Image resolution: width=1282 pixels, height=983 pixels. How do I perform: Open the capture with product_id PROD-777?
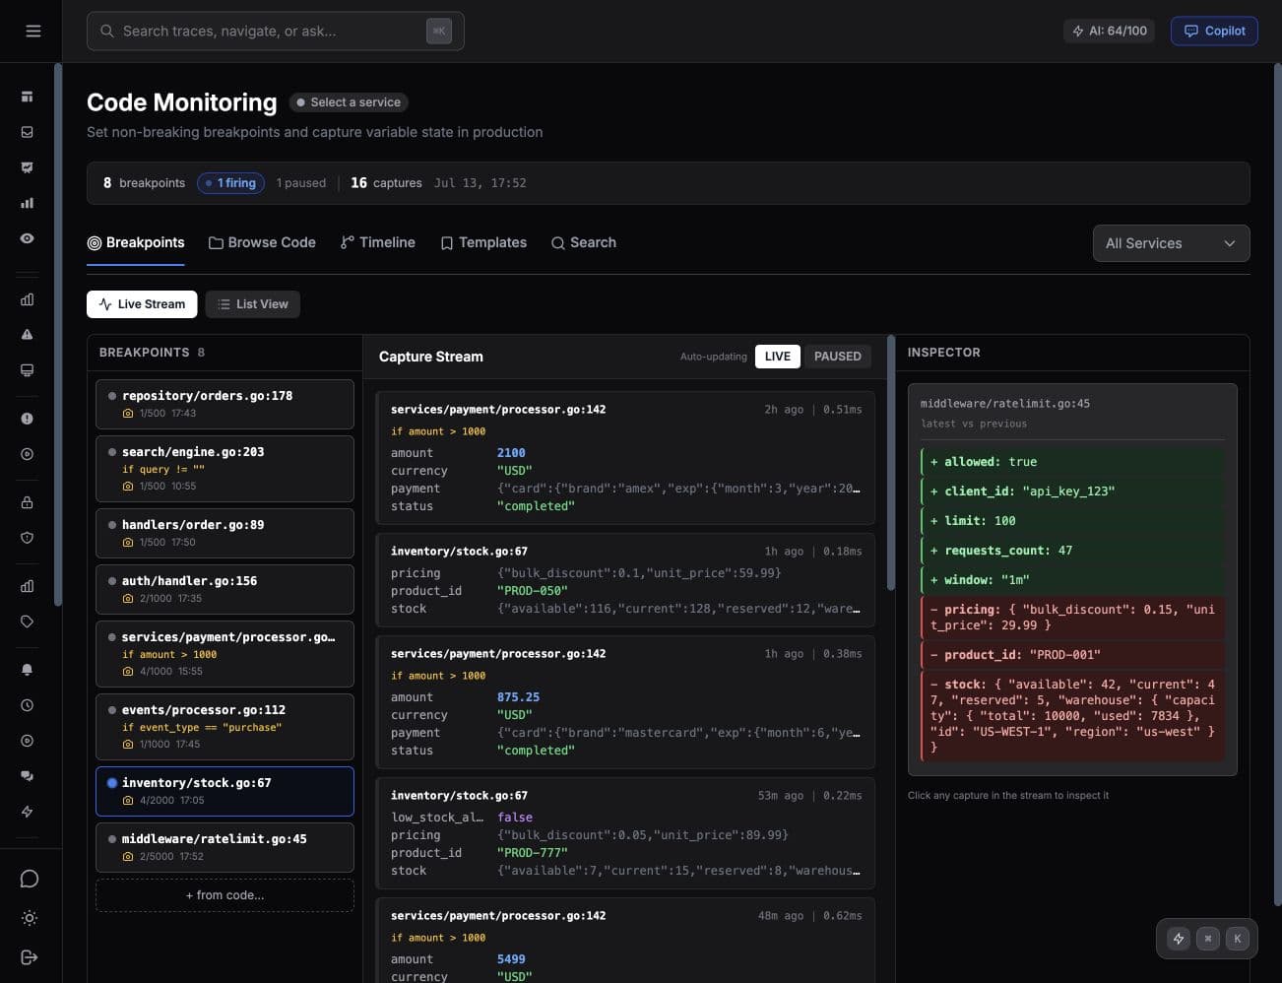pos(625,833)
